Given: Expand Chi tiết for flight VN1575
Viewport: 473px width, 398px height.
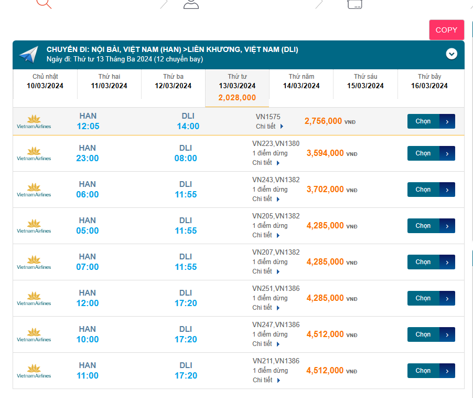Looking at the screenshot, I should coord(270,127).
